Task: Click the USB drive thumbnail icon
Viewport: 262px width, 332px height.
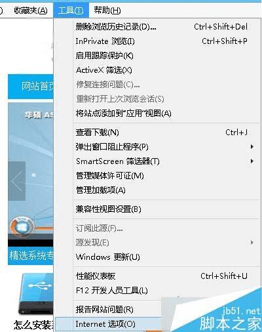Action: (36, 294)
